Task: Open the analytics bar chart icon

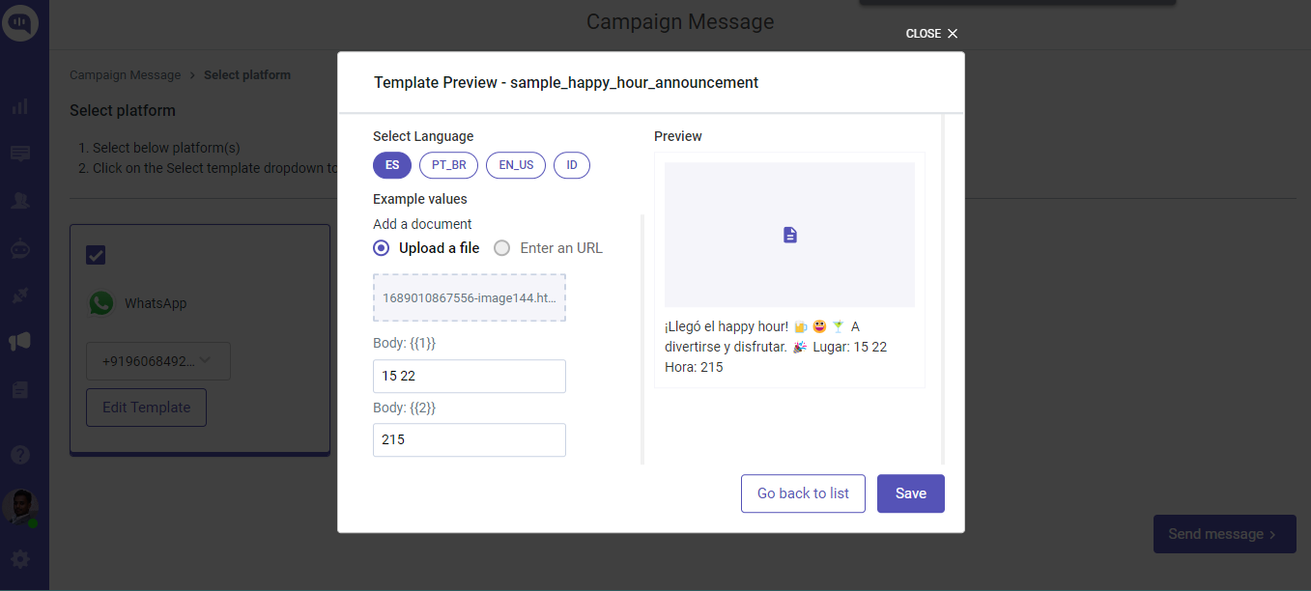Action: [x=20, y=106]
